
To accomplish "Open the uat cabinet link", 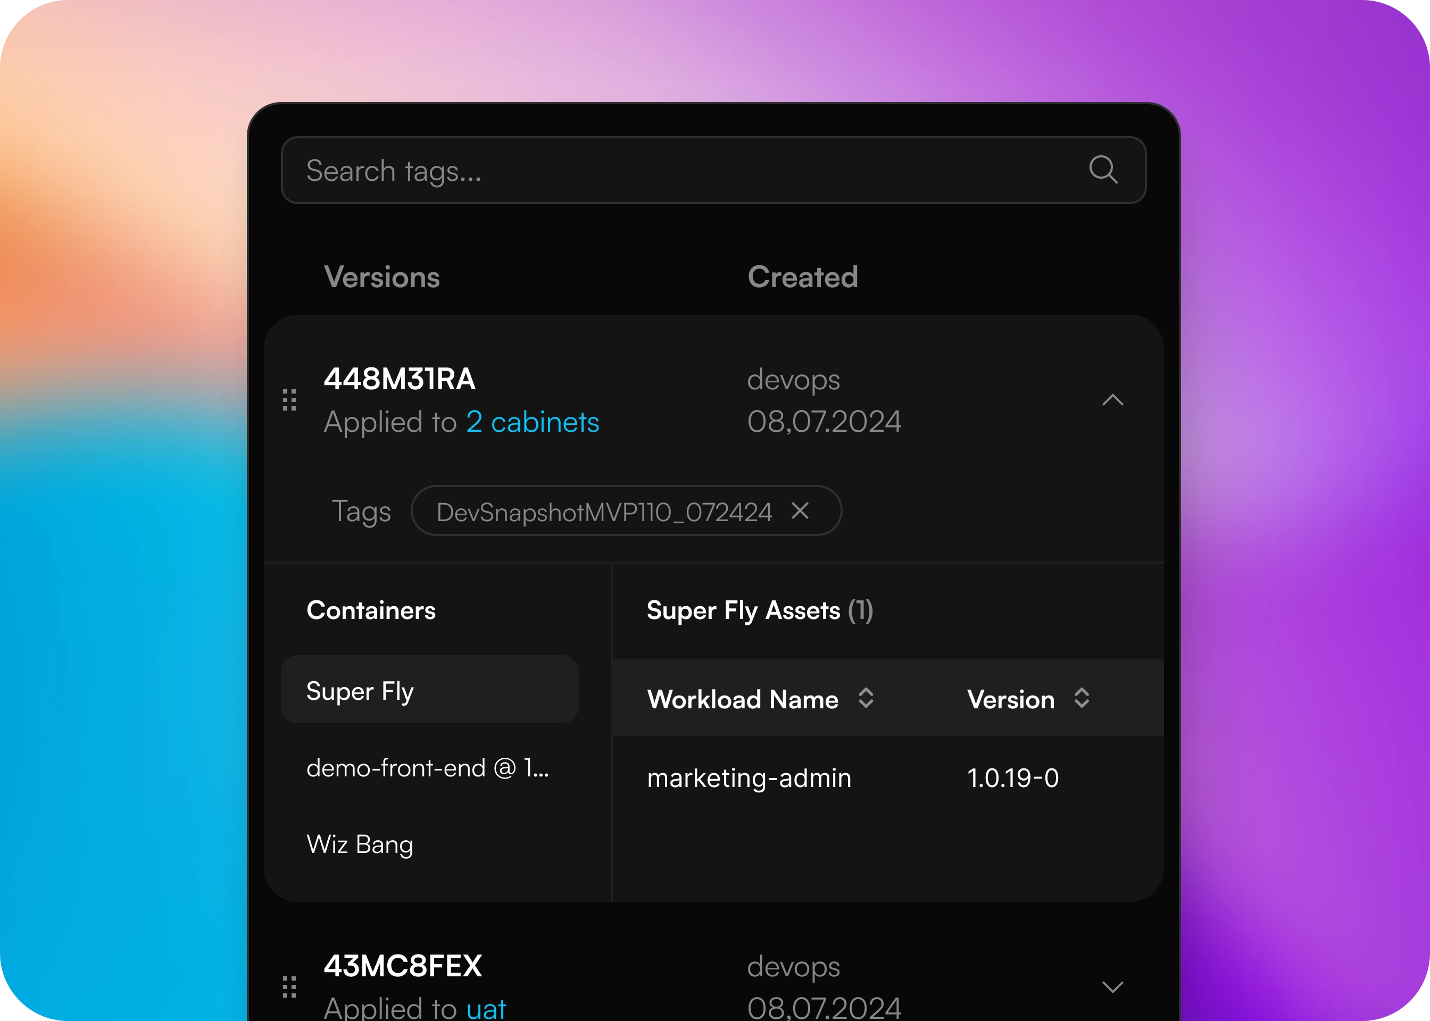I will [x=486, y=1008].
